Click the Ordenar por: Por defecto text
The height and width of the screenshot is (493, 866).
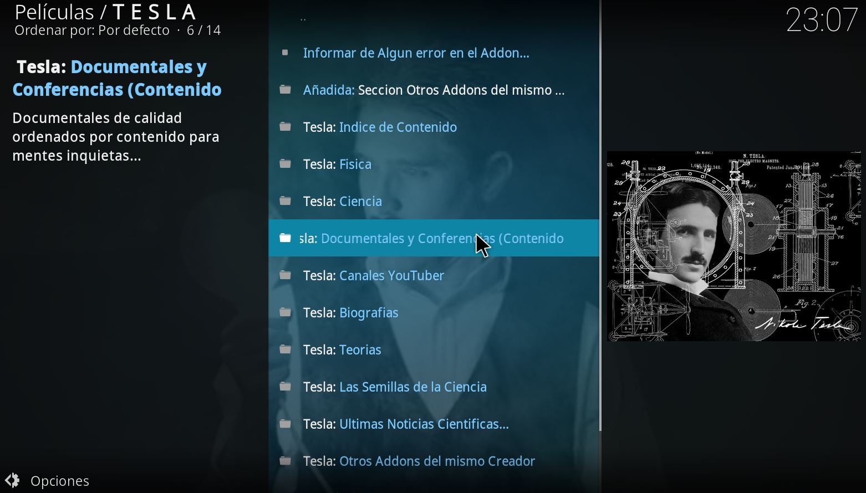pos(92,30)
